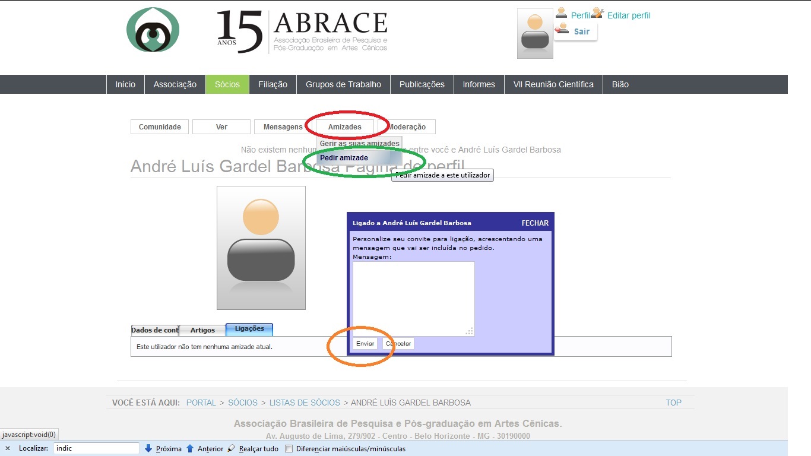This screenshot has height=456, width=811.
Task: Click the LISTAS DE SÓCIOS breadcrumb link
Action: (305, 403)
